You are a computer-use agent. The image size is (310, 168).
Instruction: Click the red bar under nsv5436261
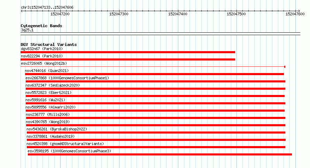(156, 133)
